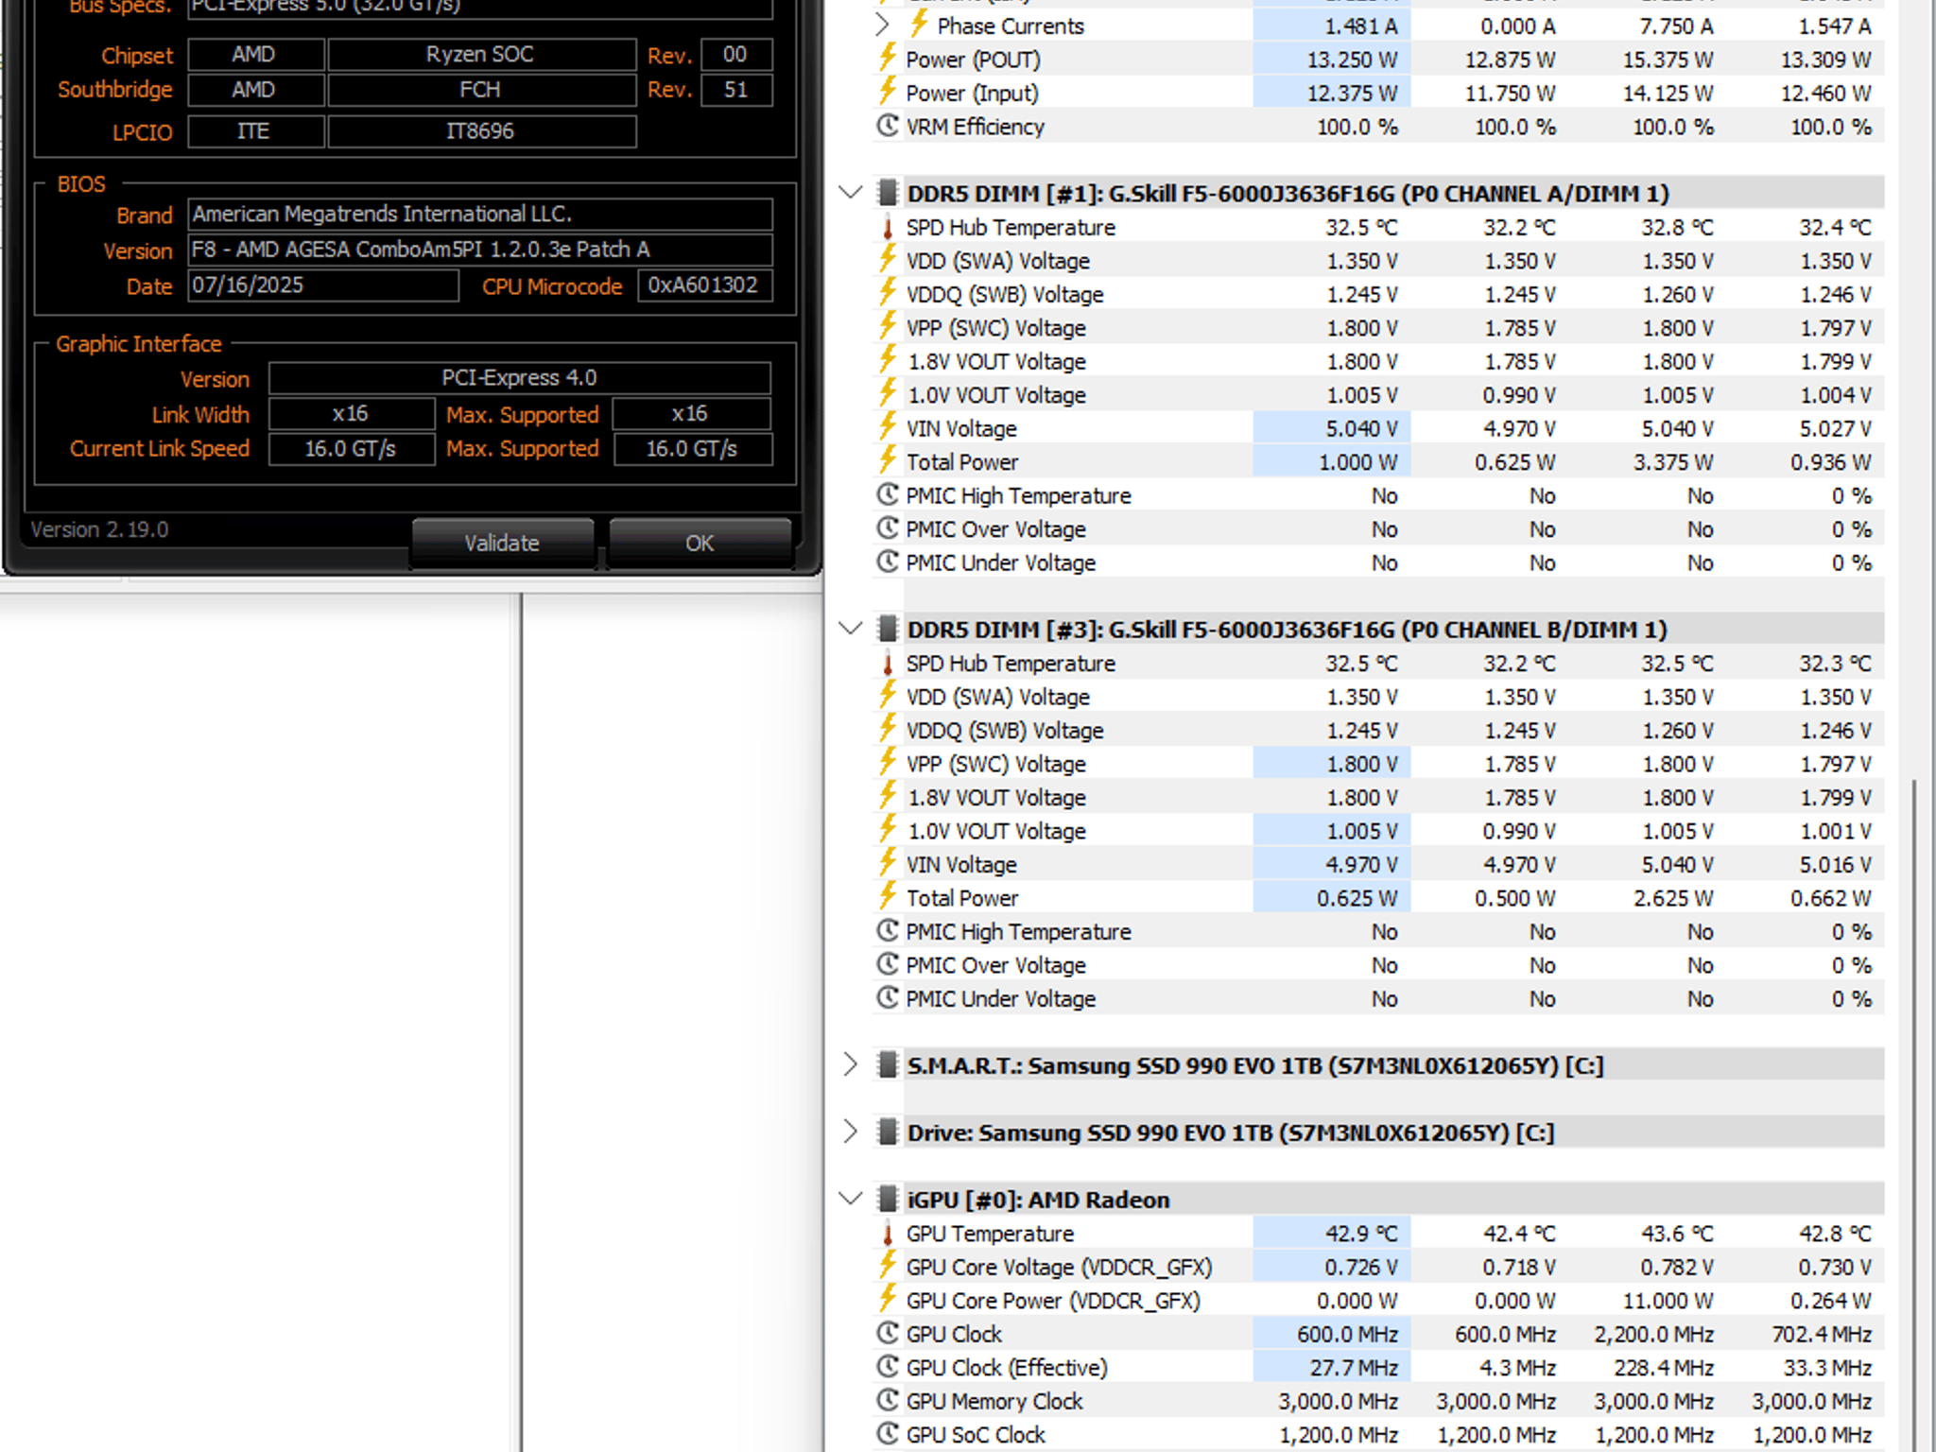Select DIMM #3 VIN Voltage current value 4.970 V
The image size is (1936, 1452).
pyautogui.click(x=1361, y=865)
